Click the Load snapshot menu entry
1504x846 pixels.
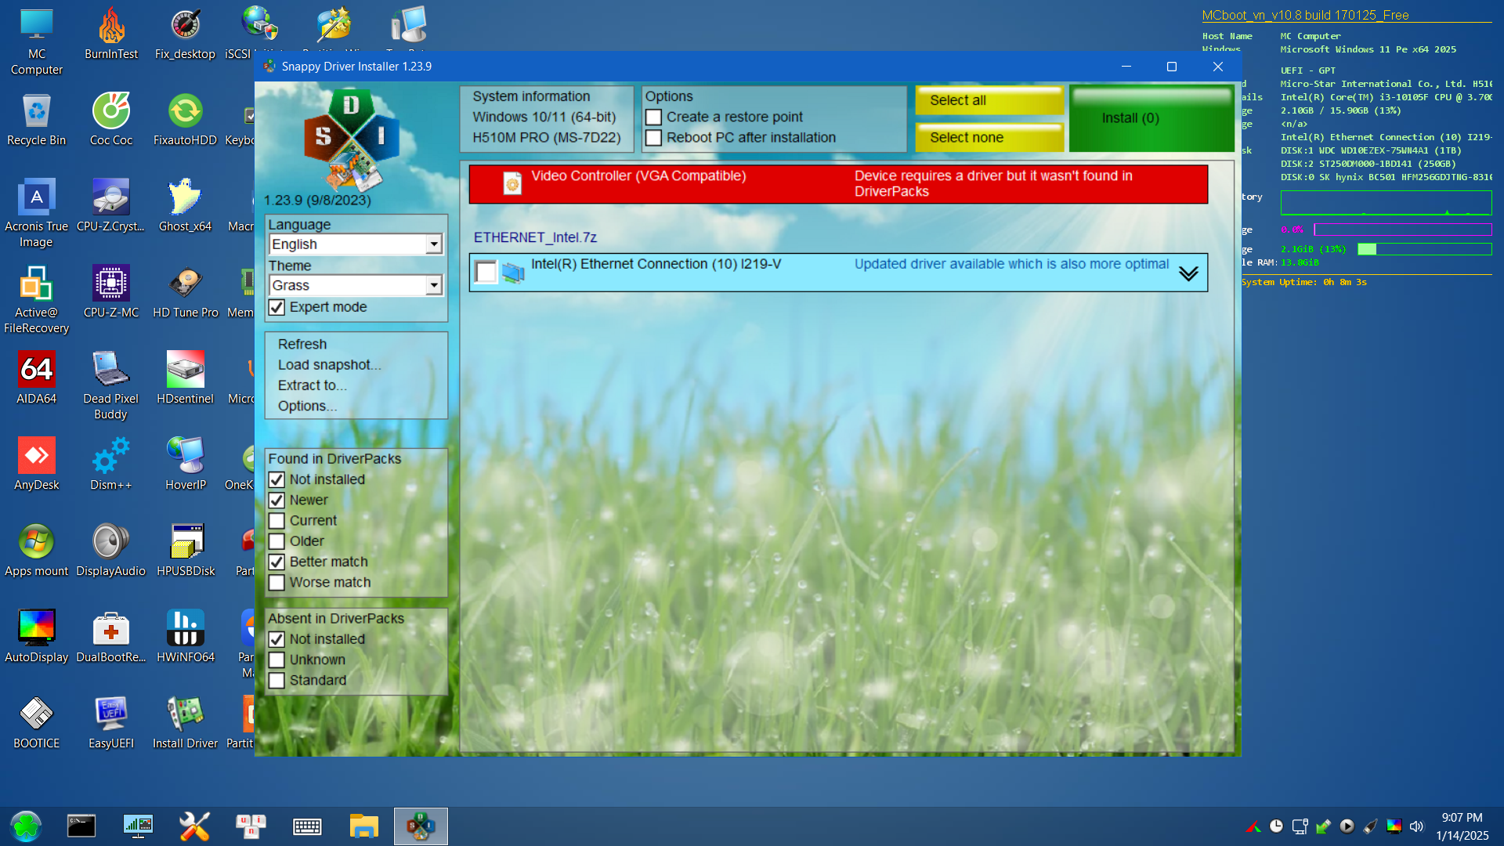[x=329, y=365]
